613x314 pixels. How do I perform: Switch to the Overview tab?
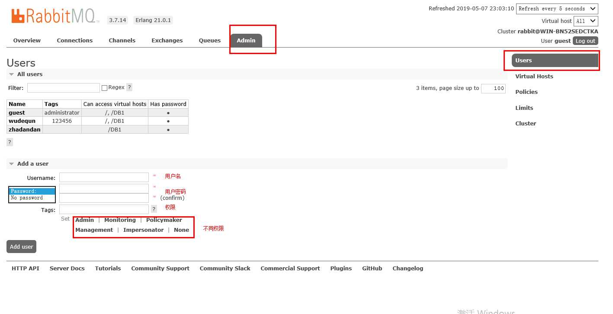27,41
